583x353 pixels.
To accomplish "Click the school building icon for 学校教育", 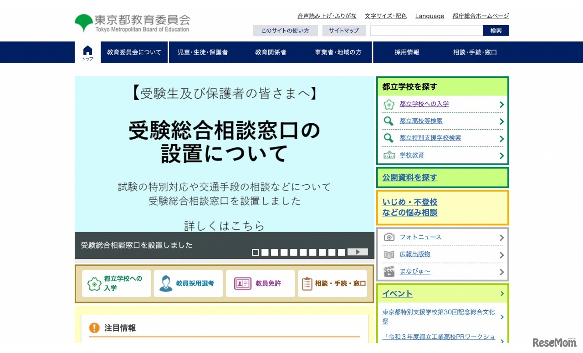I will (389, 155).
